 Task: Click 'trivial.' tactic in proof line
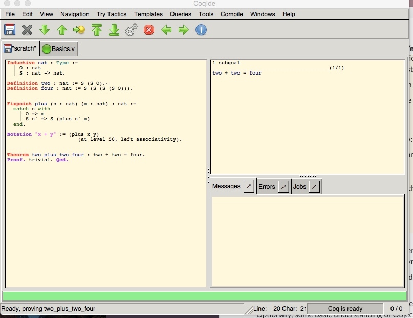coord(40,160)
